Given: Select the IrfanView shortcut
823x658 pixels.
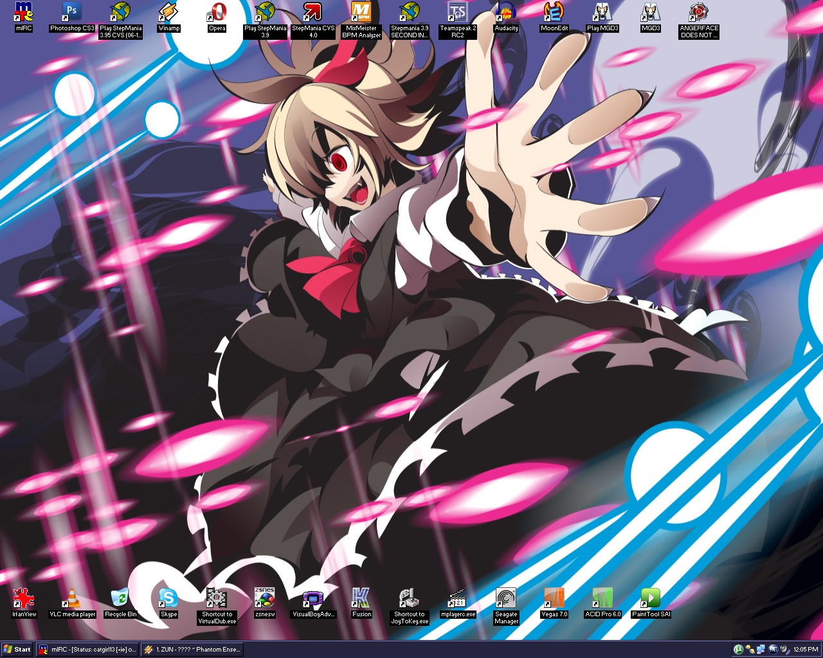Looking at the screenshot, I should pyautogui.click(x=24, y=598).
